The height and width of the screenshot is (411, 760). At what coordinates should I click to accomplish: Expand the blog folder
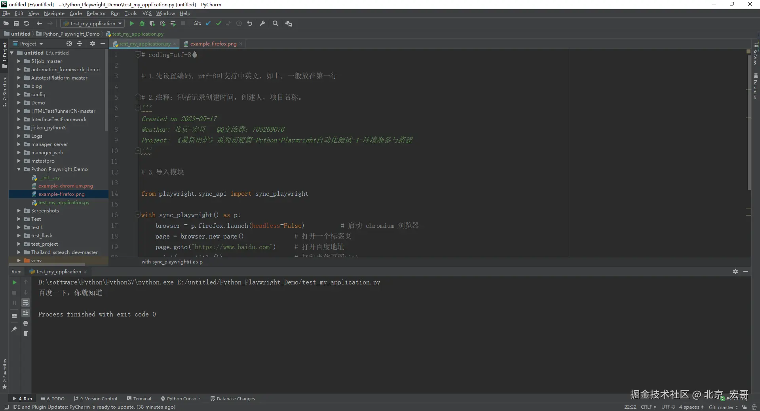click(x=19, y=86)
